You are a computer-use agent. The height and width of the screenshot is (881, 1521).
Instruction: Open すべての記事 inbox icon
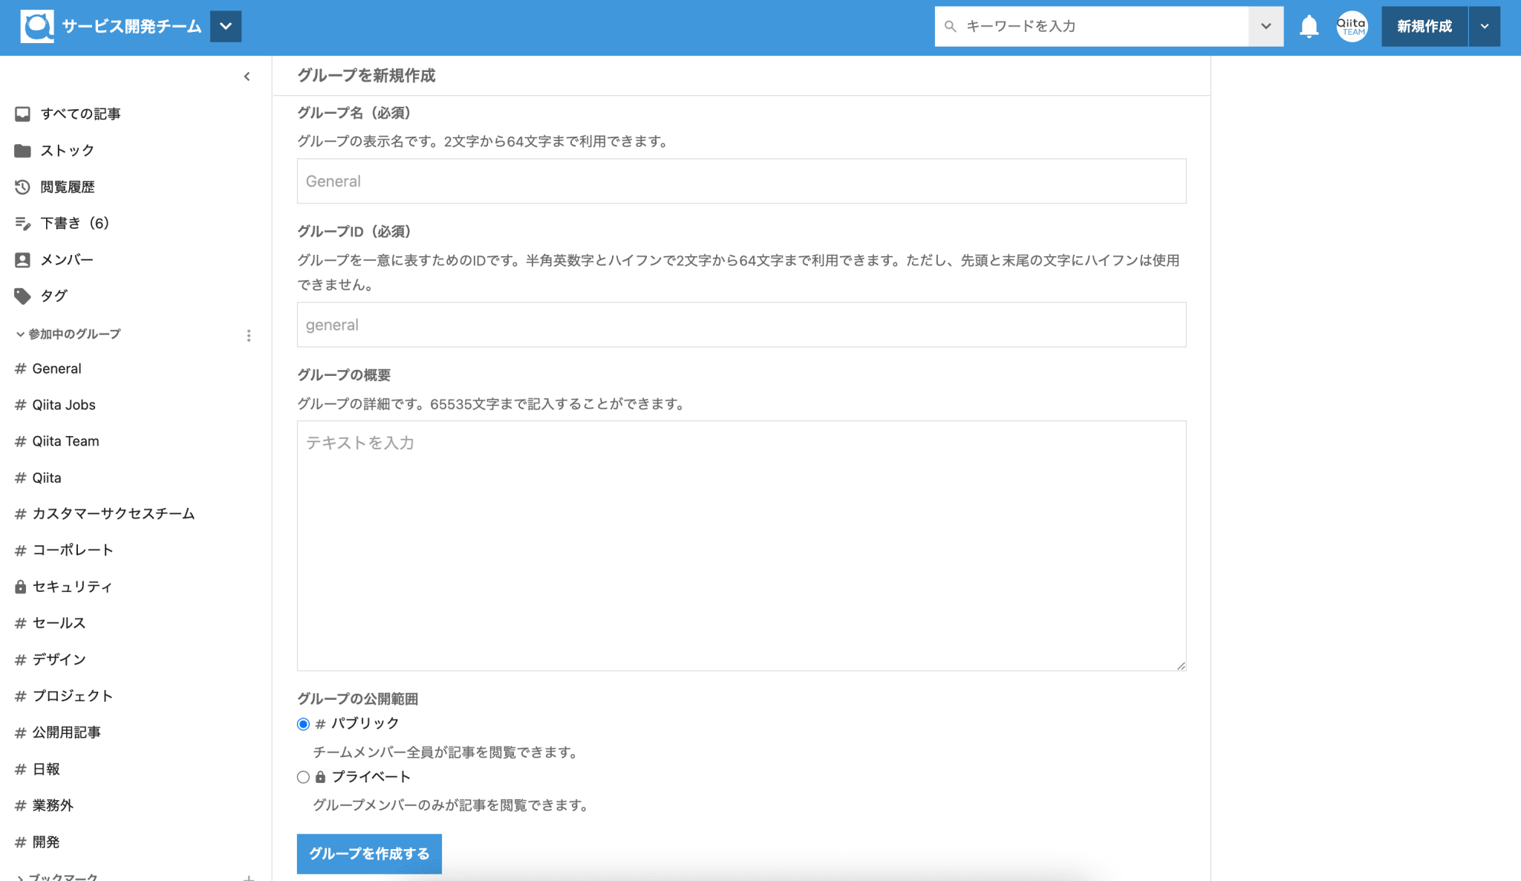click(22, 114)
